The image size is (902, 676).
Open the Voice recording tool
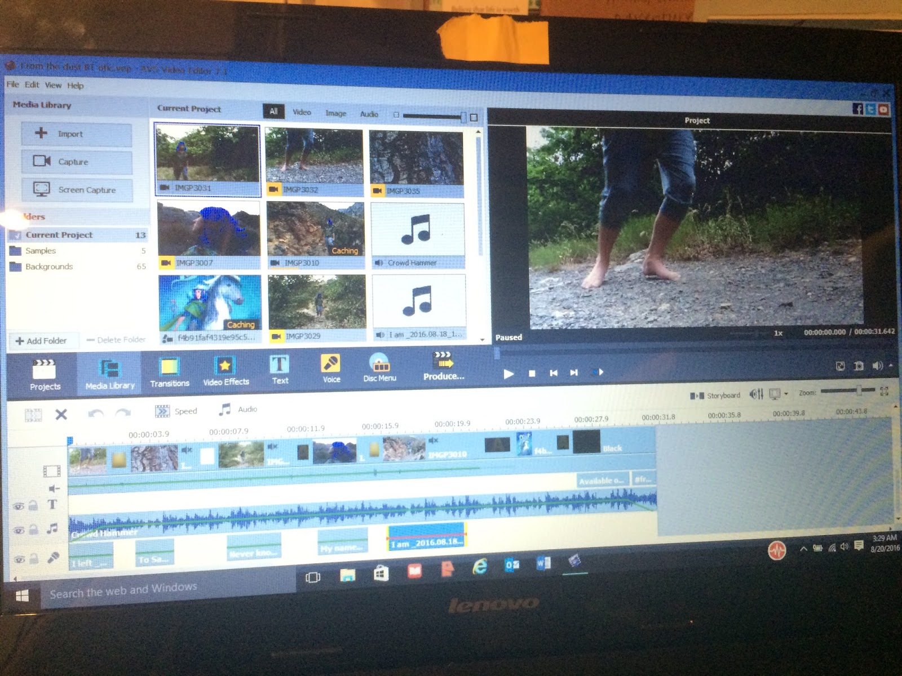tap(331, 369)
